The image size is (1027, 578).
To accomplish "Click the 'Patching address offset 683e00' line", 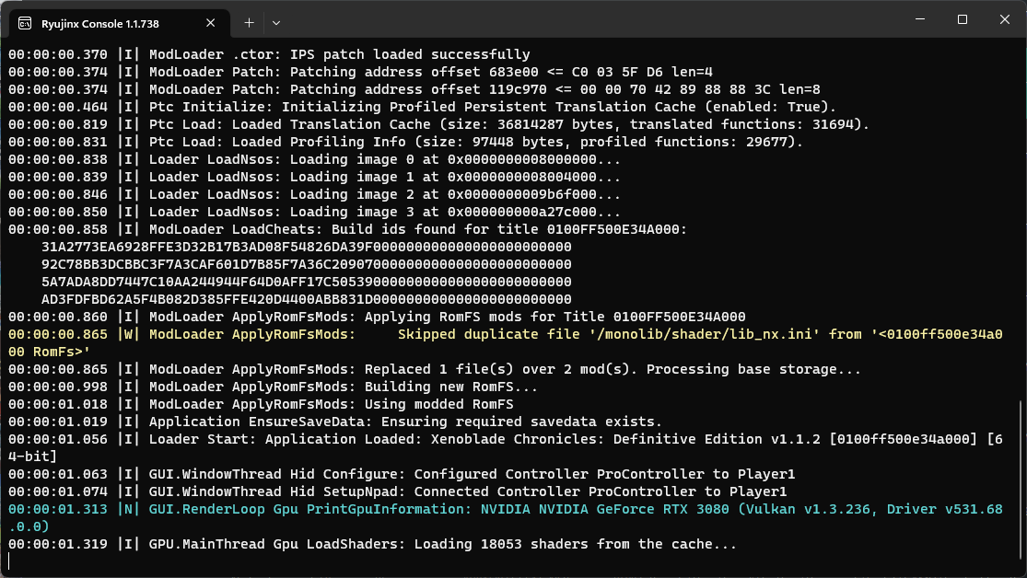I will 360,72.
